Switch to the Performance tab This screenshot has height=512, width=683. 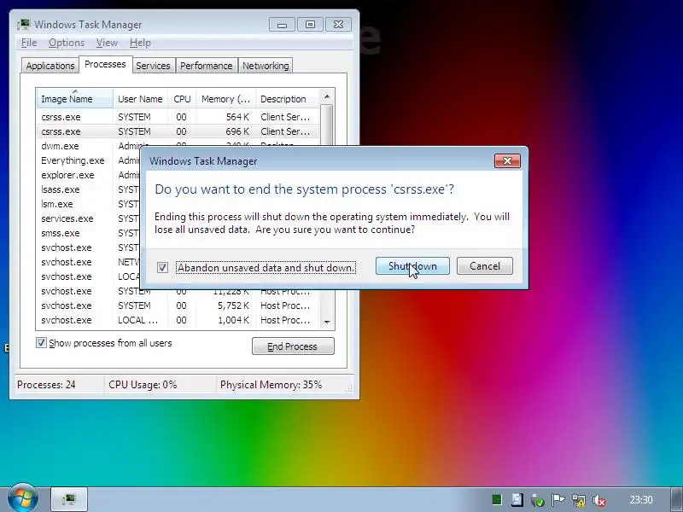point(206,66)
